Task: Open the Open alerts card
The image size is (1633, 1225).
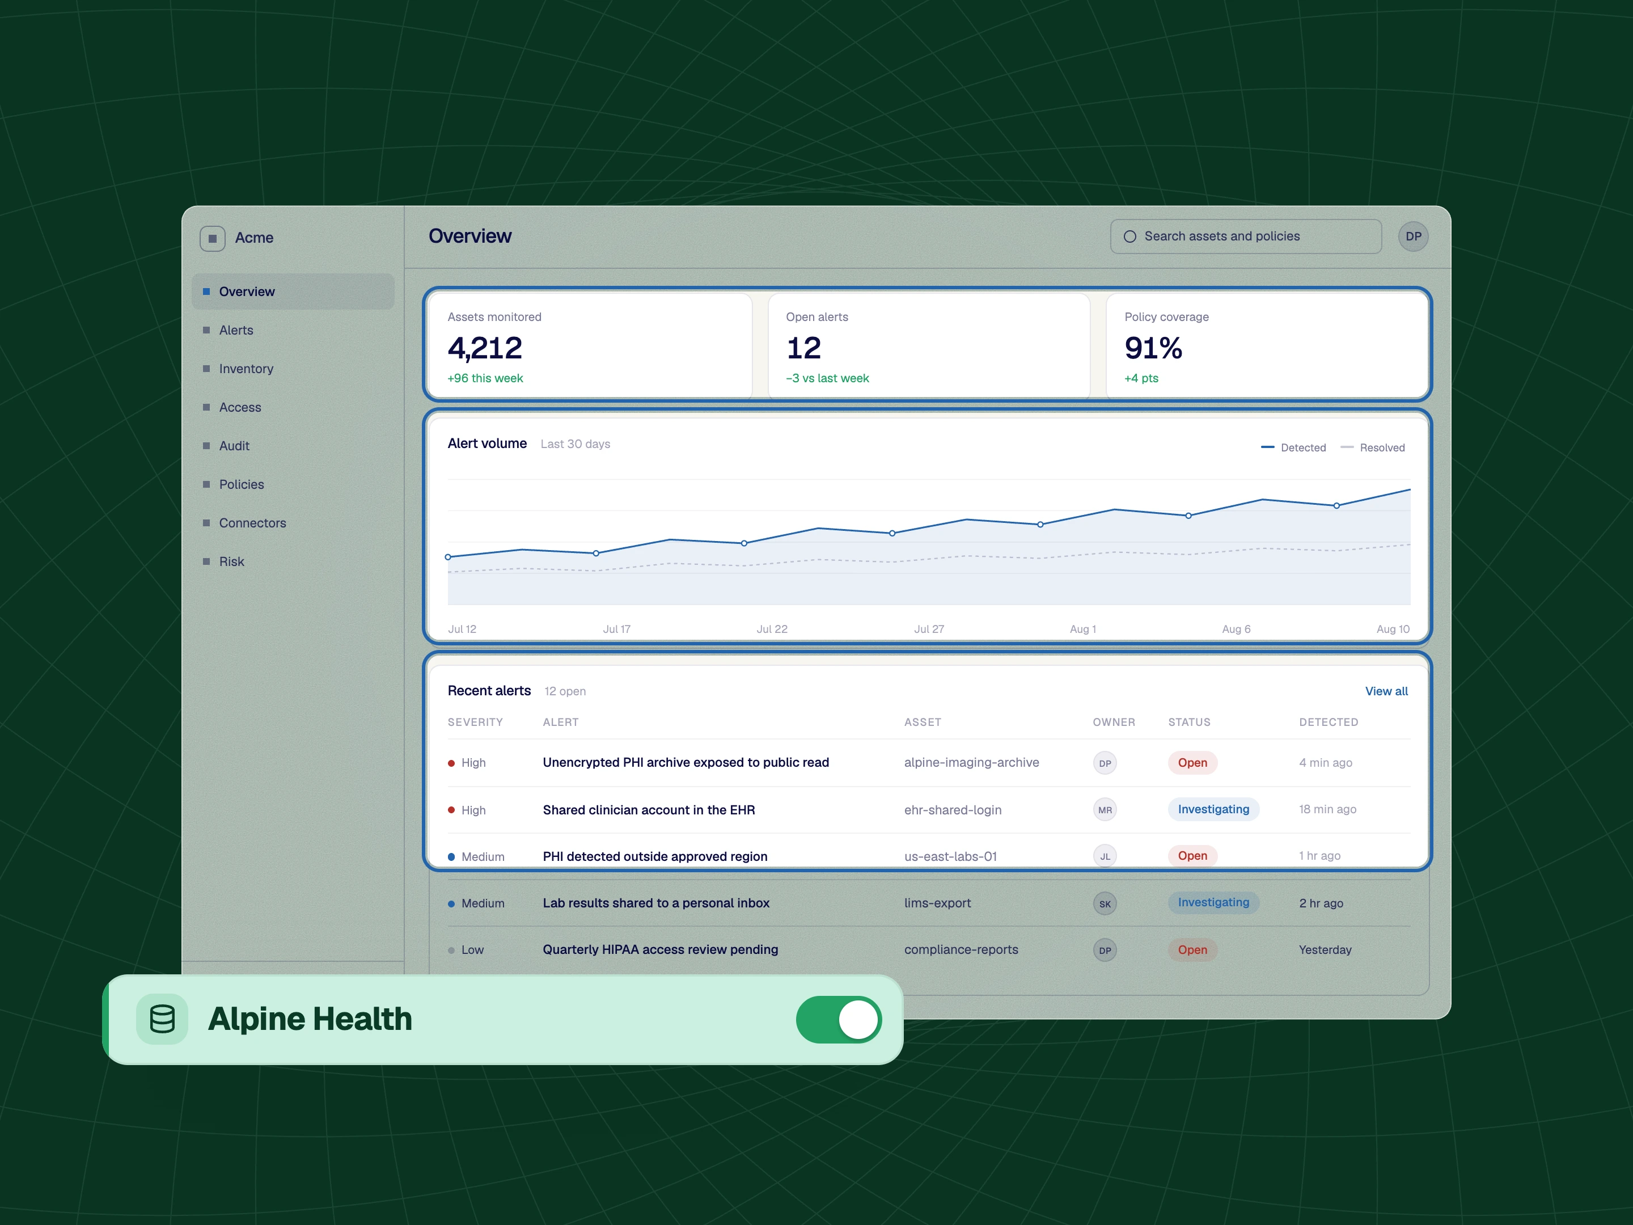Action: 929,347
